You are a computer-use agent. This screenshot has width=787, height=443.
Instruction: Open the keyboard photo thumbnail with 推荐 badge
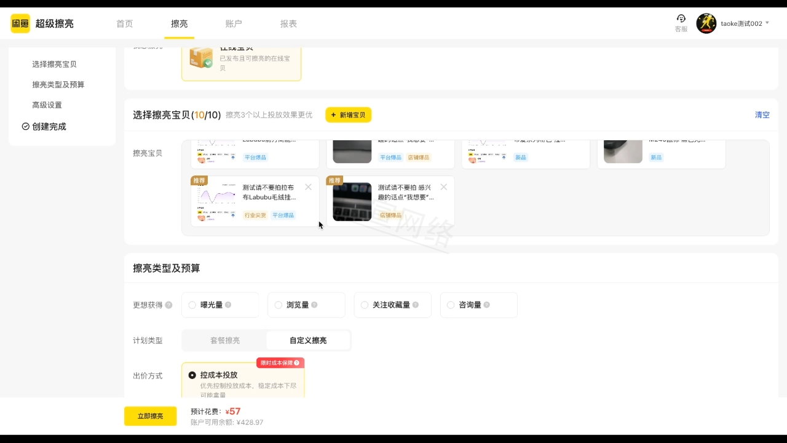[x=352, y=201]
